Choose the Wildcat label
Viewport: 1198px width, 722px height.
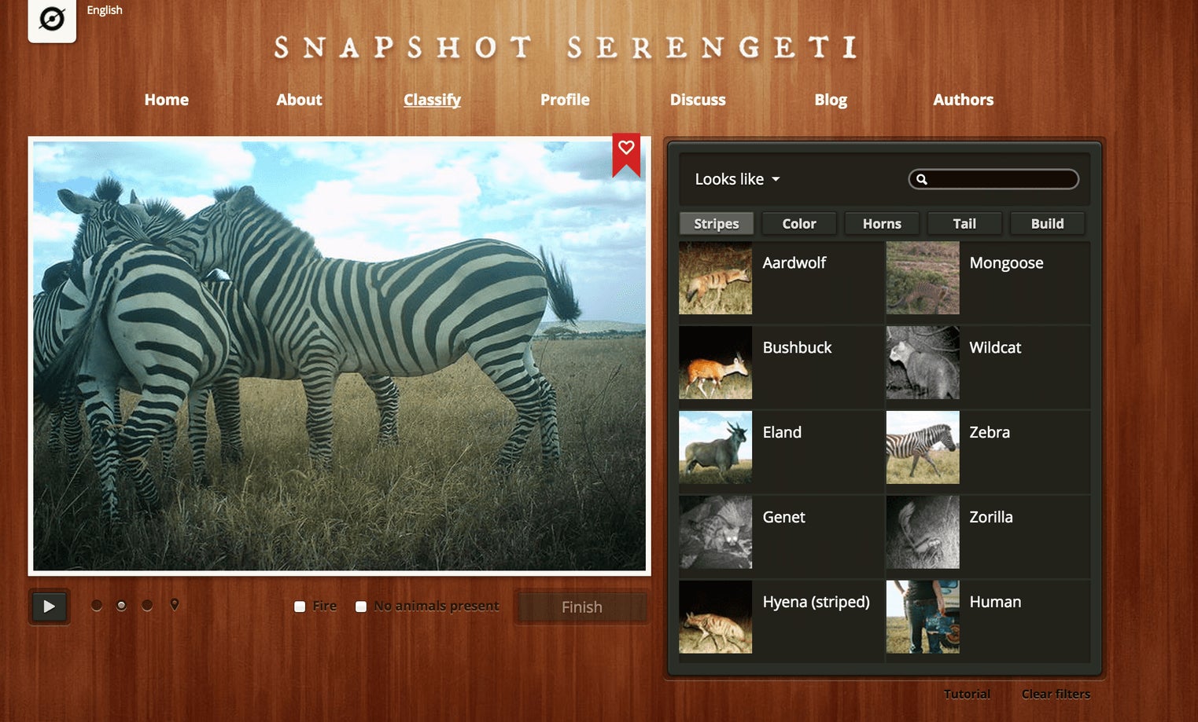point(995,348)
